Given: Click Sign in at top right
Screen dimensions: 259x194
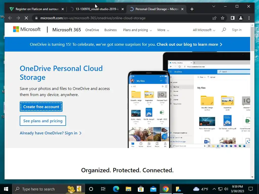Looking at the screenshot, I should [x=236, y=30].
